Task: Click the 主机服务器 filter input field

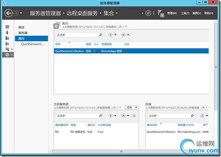Action: click(x=77, y=115)
